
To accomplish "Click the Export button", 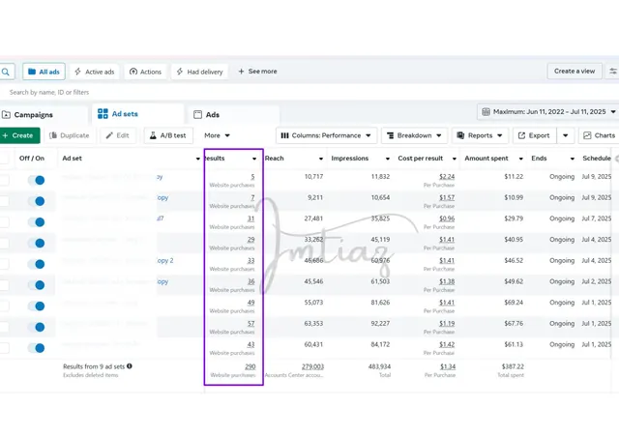I will 535,135.
